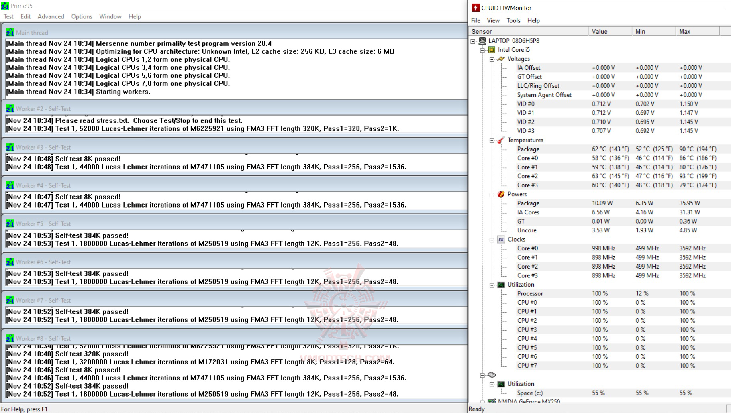Click the Worker #3 Self-Test window icon

[10, 147]
